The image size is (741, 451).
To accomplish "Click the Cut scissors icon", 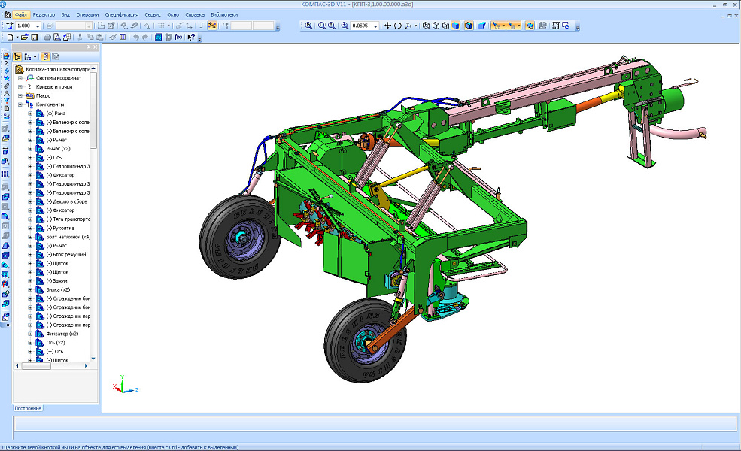I will [x=80, y=37].
